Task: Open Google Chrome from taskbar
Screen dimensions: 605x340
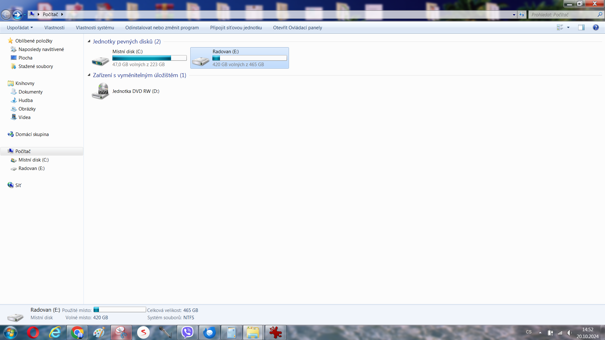Action: [x=77, y=332]
